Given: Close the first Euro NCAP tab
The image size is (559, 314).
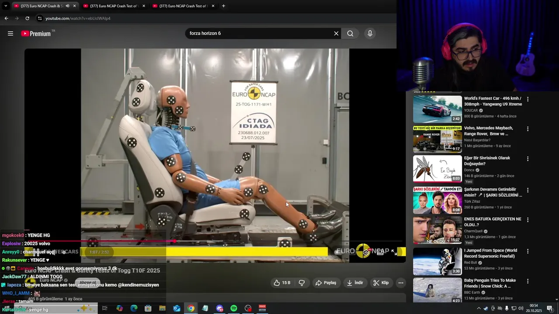Looking at the screenshot, I should [x=75, y=6].
